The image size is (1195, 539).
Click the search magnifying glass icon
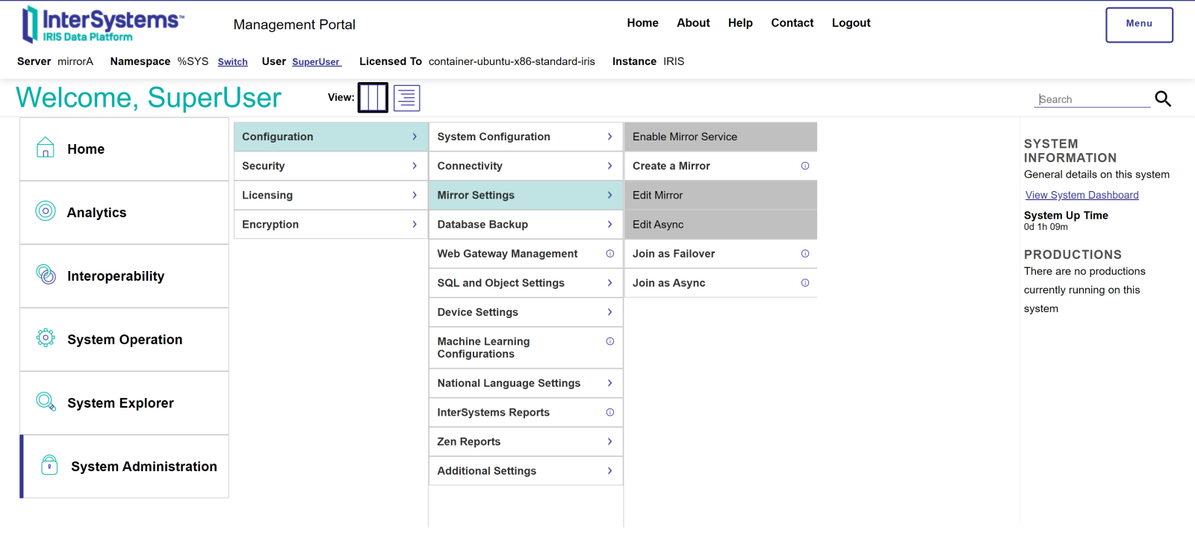(1163, 99)
